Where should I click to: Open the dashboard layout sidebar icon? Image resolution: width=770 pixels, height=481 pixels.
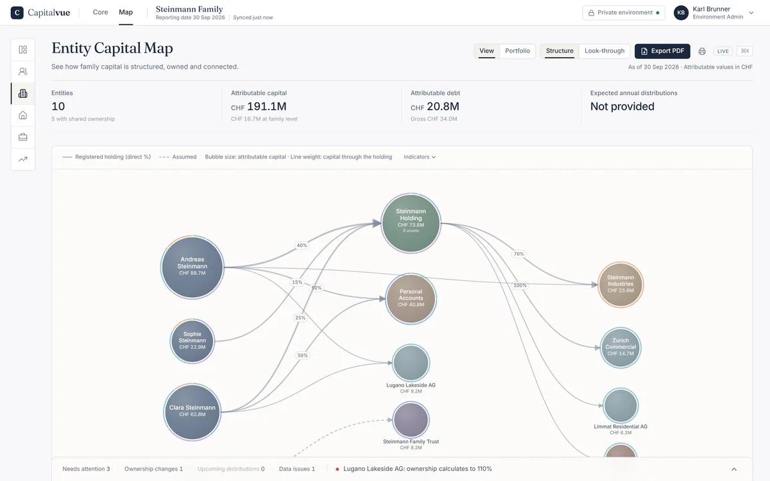[x=23, y=50]
